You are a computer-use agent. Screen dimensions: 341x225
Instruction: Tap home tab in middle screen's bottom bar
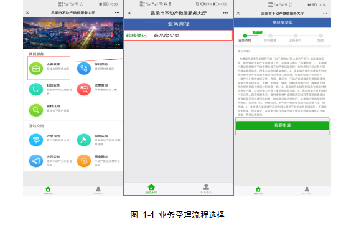pos(151,189)
